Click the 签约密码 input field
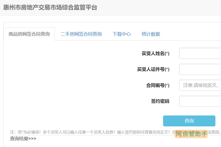 pos(200,101)
